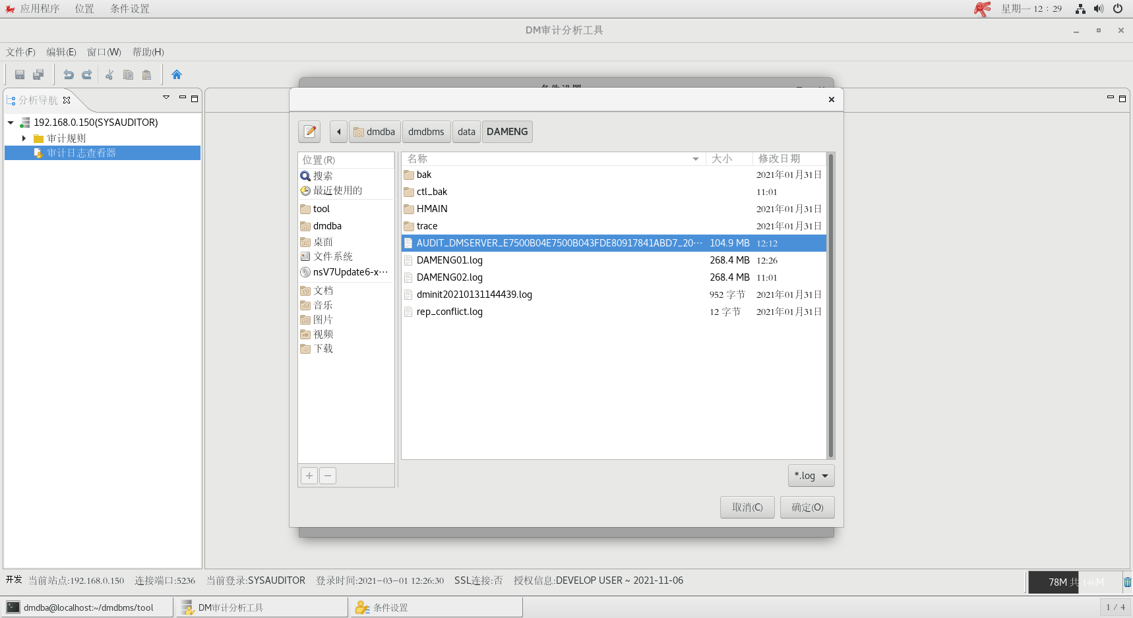The image size is (1133, 618).
Task: Click the Cut scissors toolbar icon
Action: pyautogui.click(x=109, y=74)
